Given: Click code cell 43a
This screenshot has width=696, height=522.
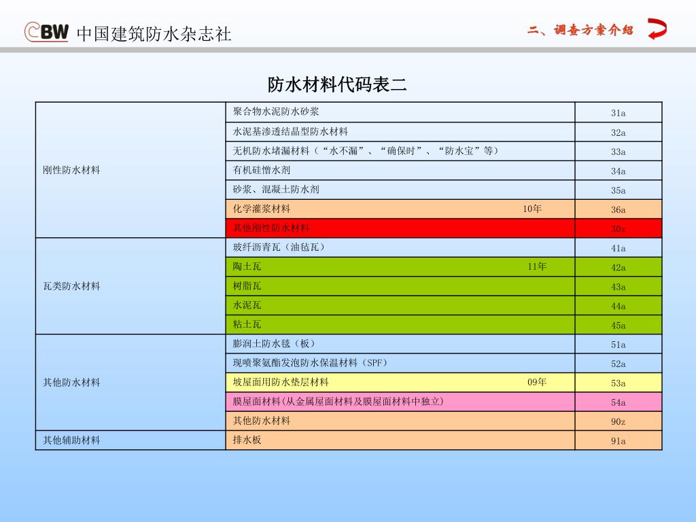Looking at the screenshot, I should (619, 286).
